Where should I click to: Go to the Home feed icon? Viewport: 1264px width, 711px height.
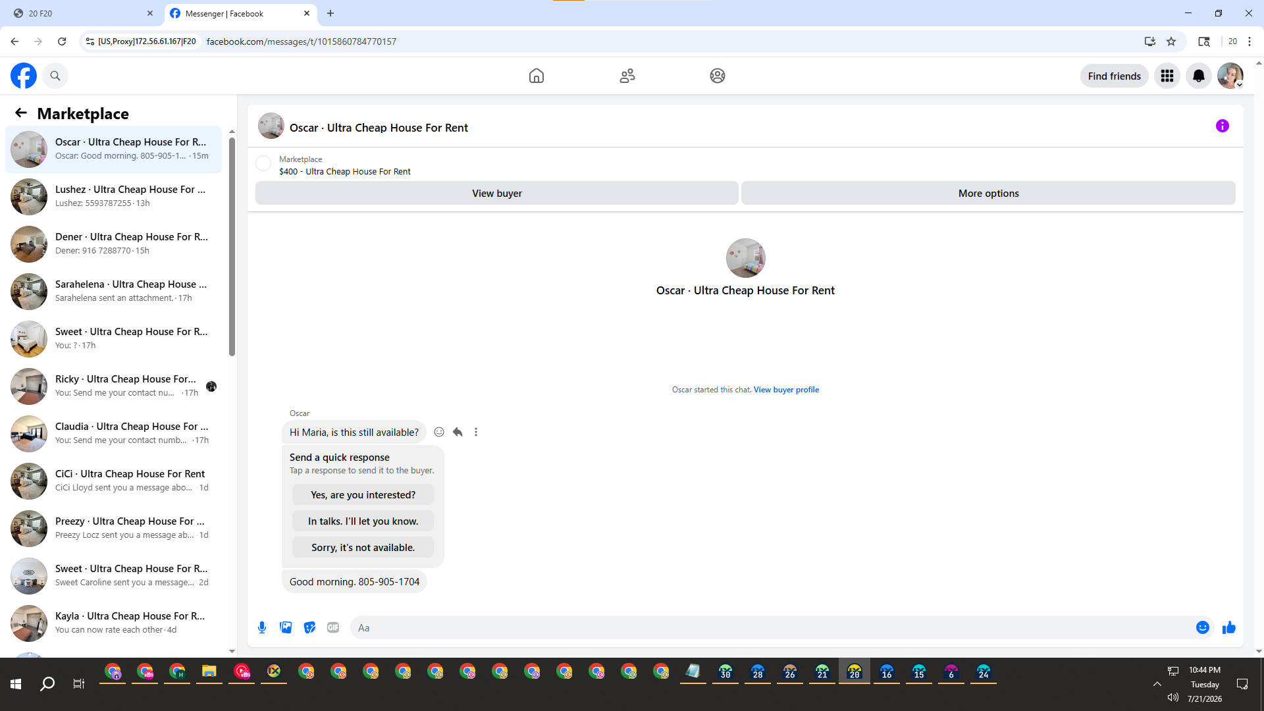537,76
